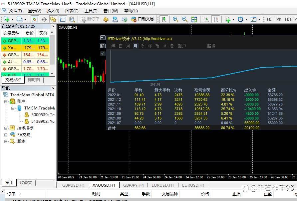Screen dimensions: 297x201
Task: Switch to the 交易品种 tab
Action: point(13,80)
